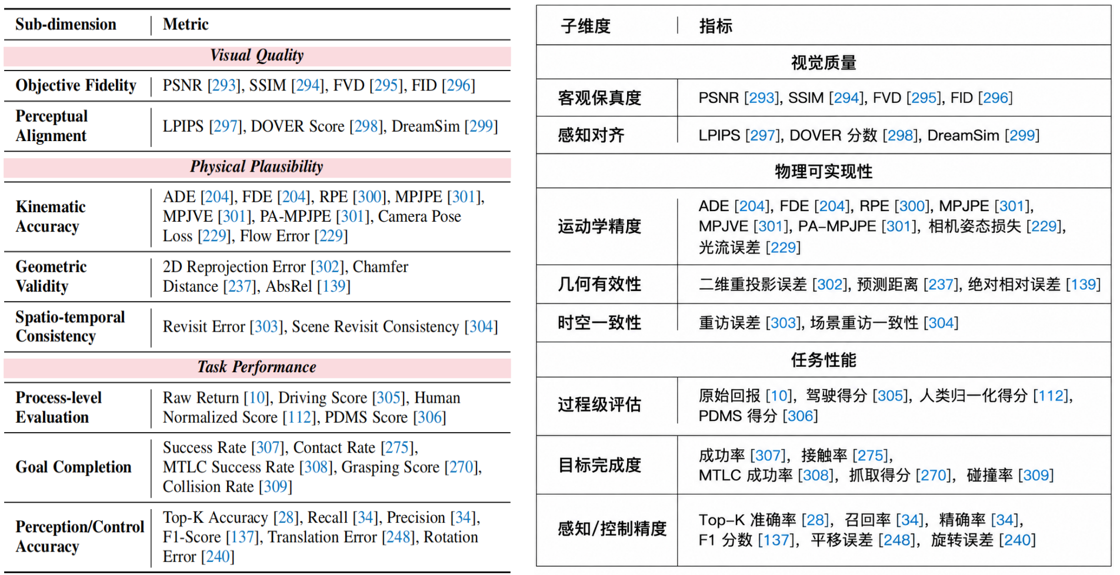Viewport: 1120px width, 575px height.
Task: Click reference [139] after AbsRel
Action: 334,286
